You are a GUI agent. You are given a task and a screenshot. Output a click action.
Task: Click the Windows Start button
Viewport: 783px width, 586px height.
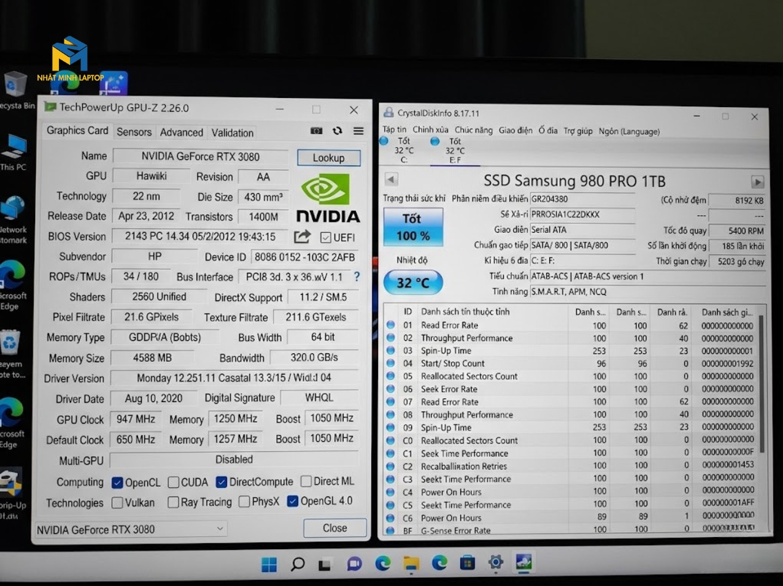pos(269,564)
